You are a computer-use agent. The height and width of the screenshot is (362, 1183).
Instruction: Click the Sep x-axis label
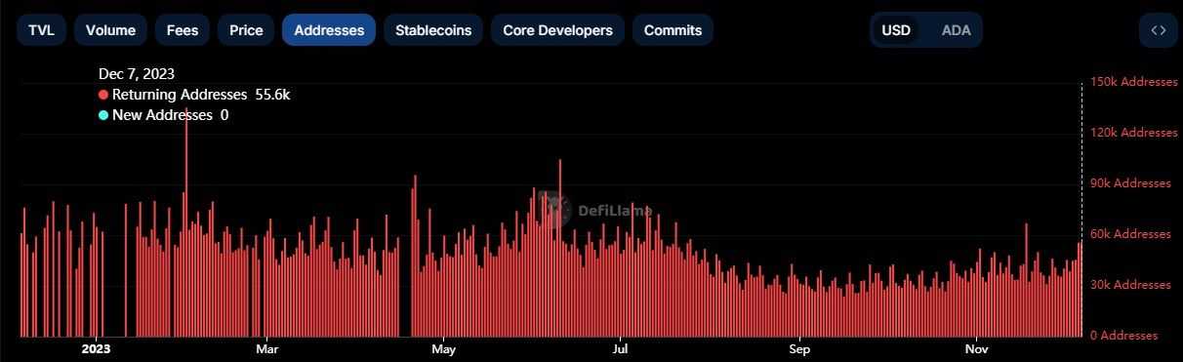point(799,348)
